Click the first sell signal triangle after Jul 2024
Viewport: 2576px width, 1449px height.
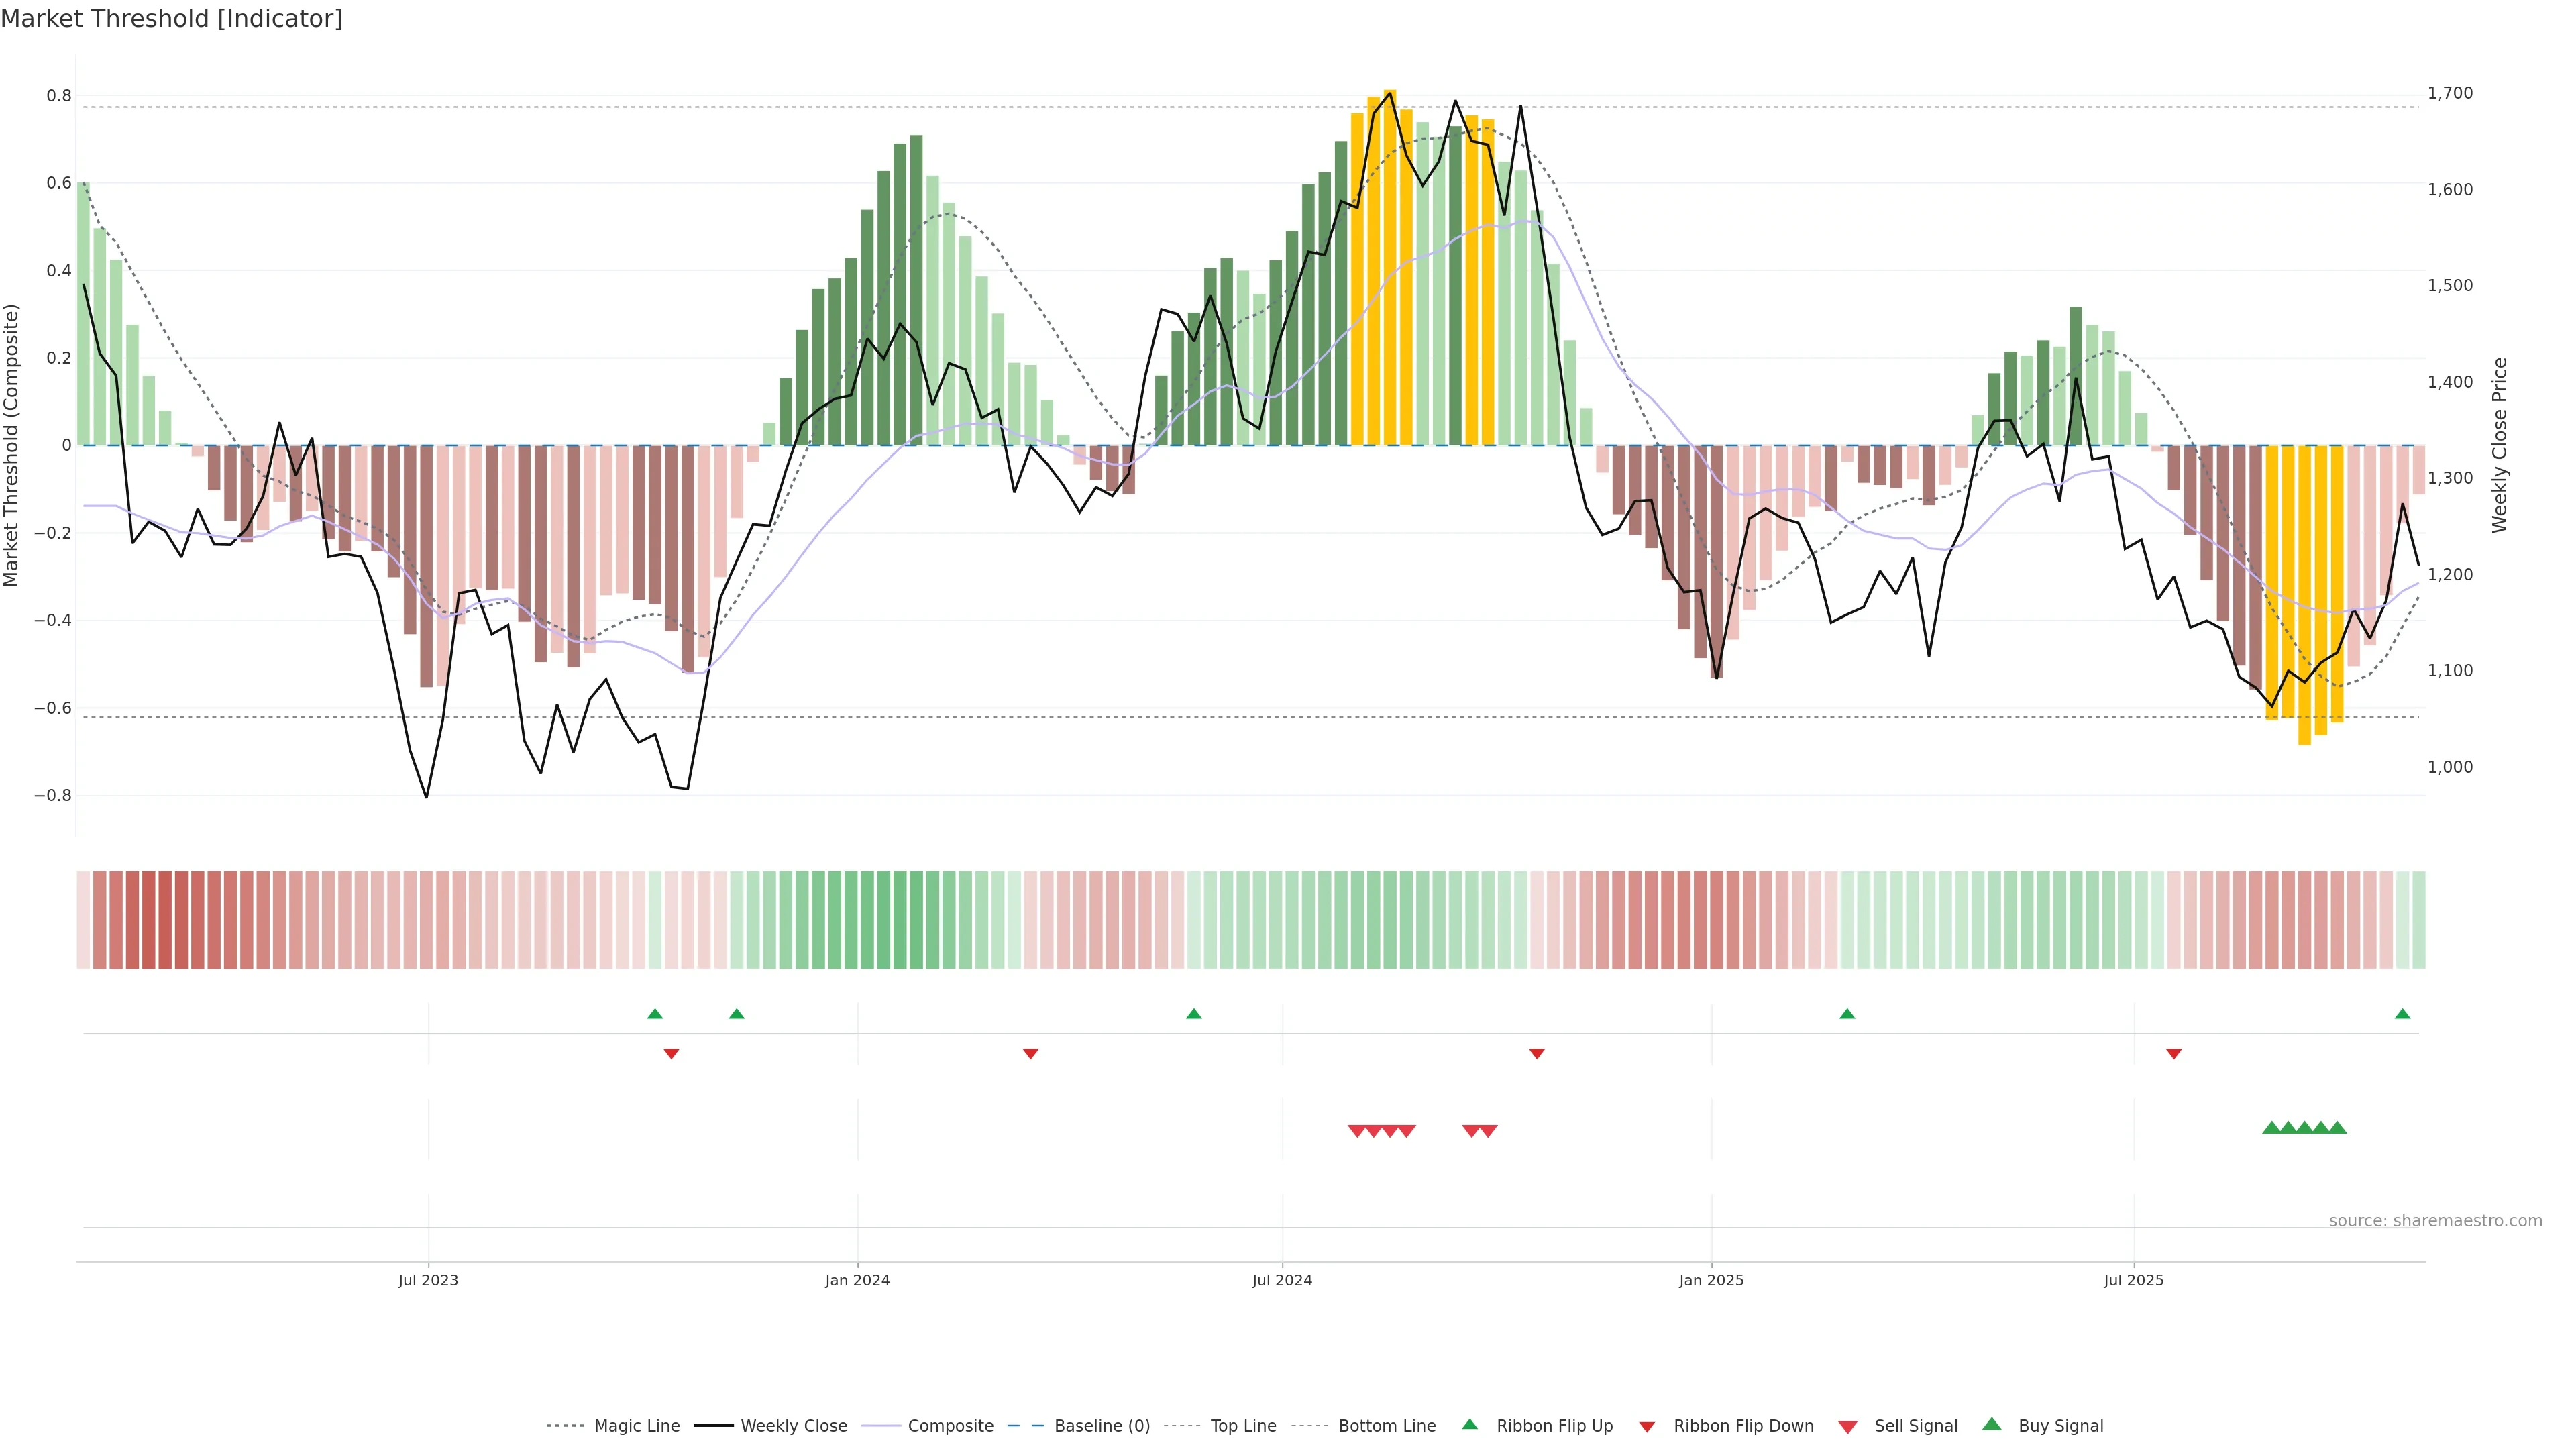coord(1357,1131)
